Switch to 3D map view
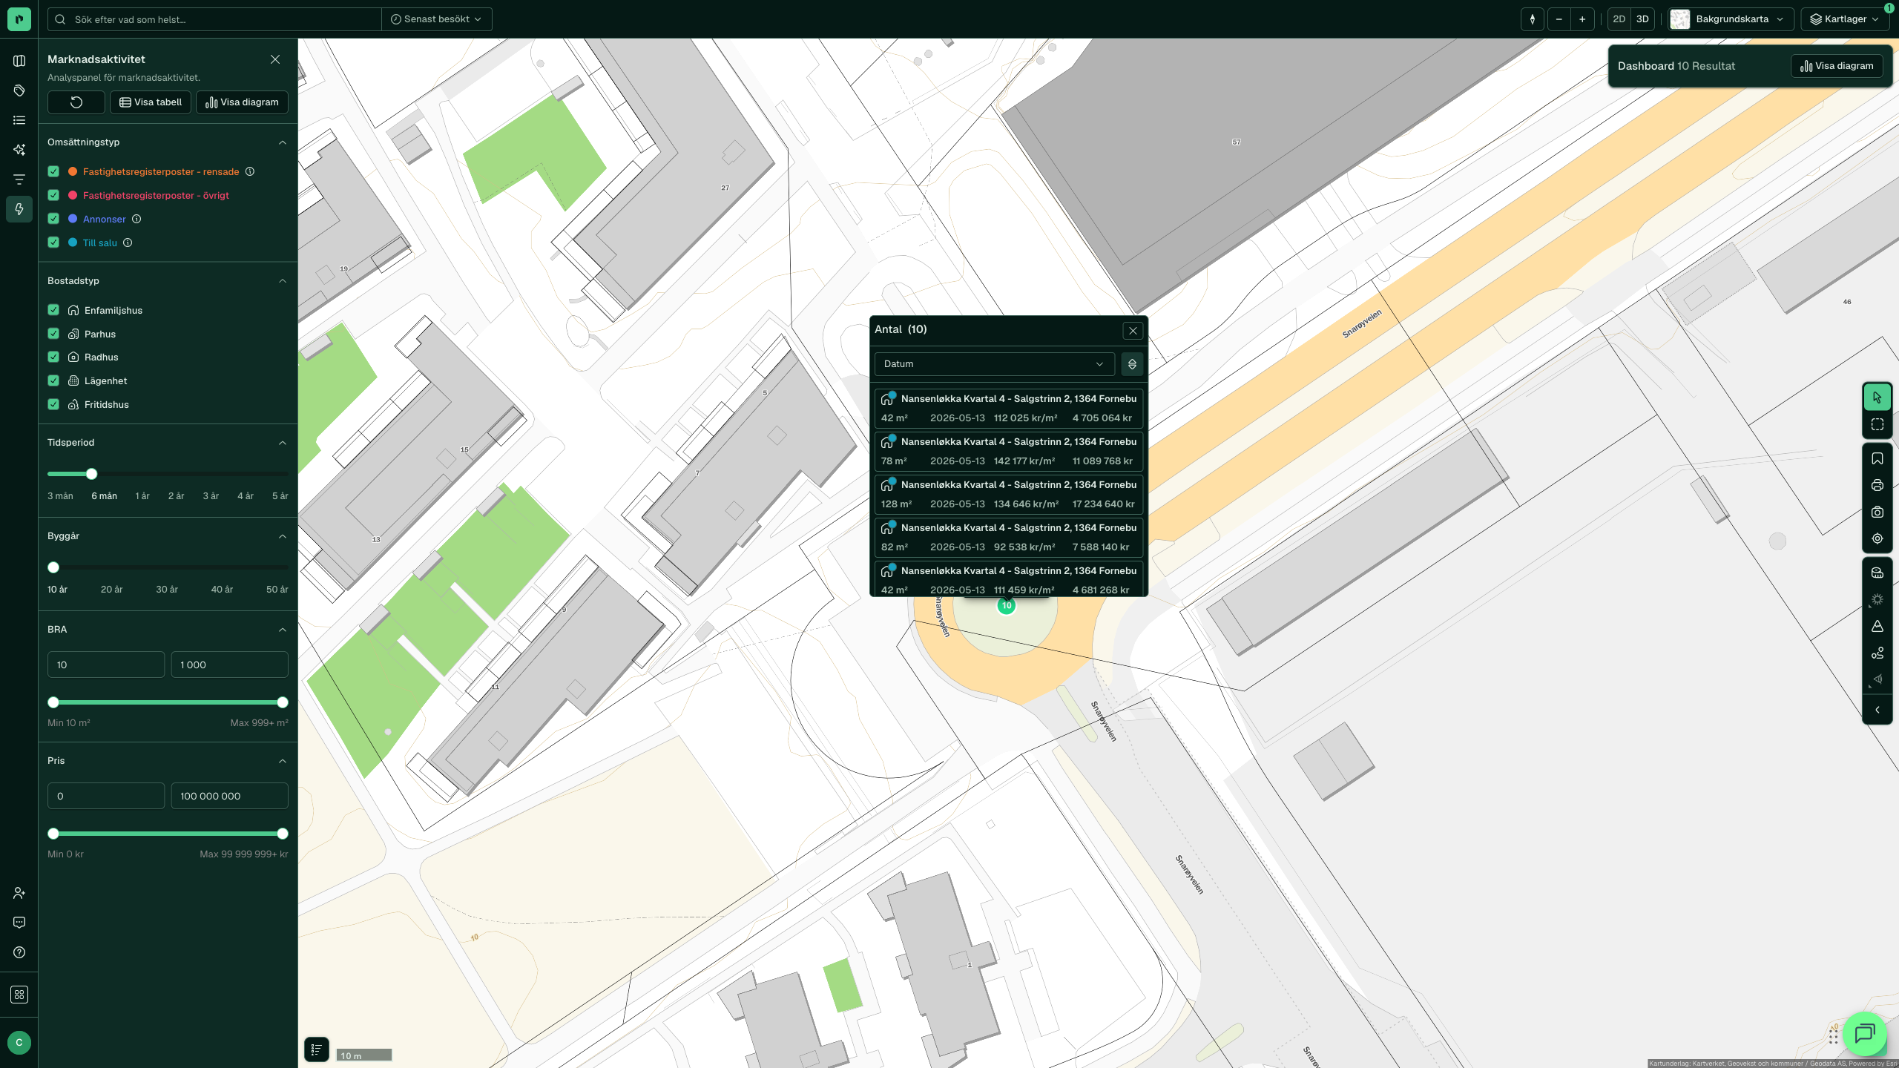This screenshot has height=1068, width=1899. point(1642,19)
